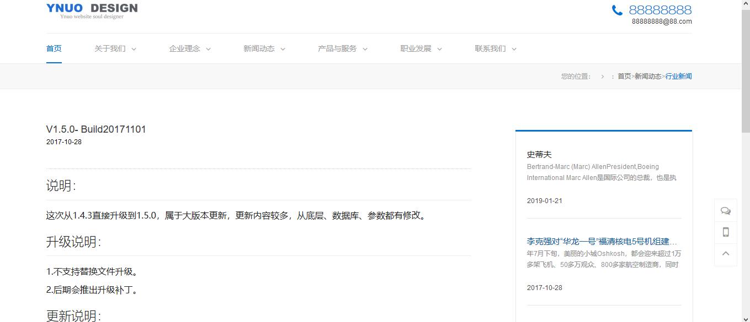750x322 pixels.
Task: Open the 关于我们 menu item
Action: (x=110, y=48)
